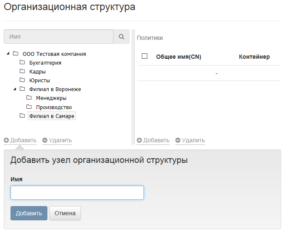Click the Удалить link under the tree
Screen dimensions: 282x230
point(60,140)
